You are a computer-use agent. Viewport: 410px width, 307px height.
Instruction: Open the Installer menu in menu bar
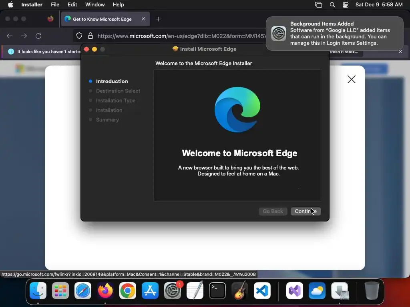pos(32,5)
